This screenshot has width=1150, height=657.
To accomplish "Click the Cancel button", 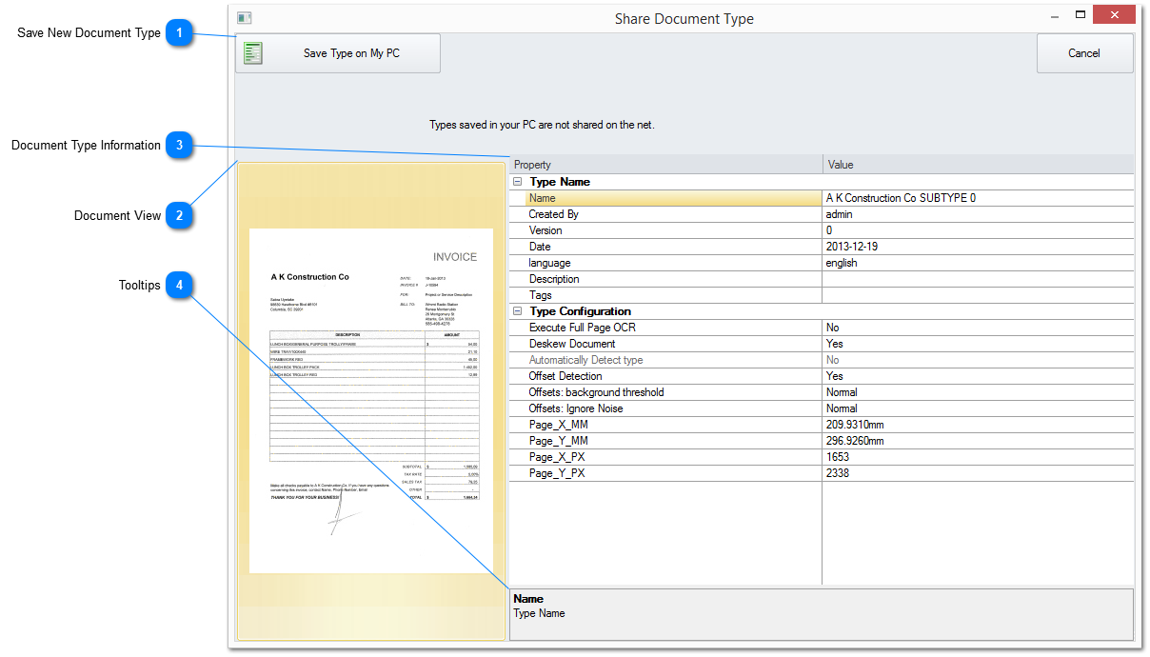I will [x=1084, y=53].
